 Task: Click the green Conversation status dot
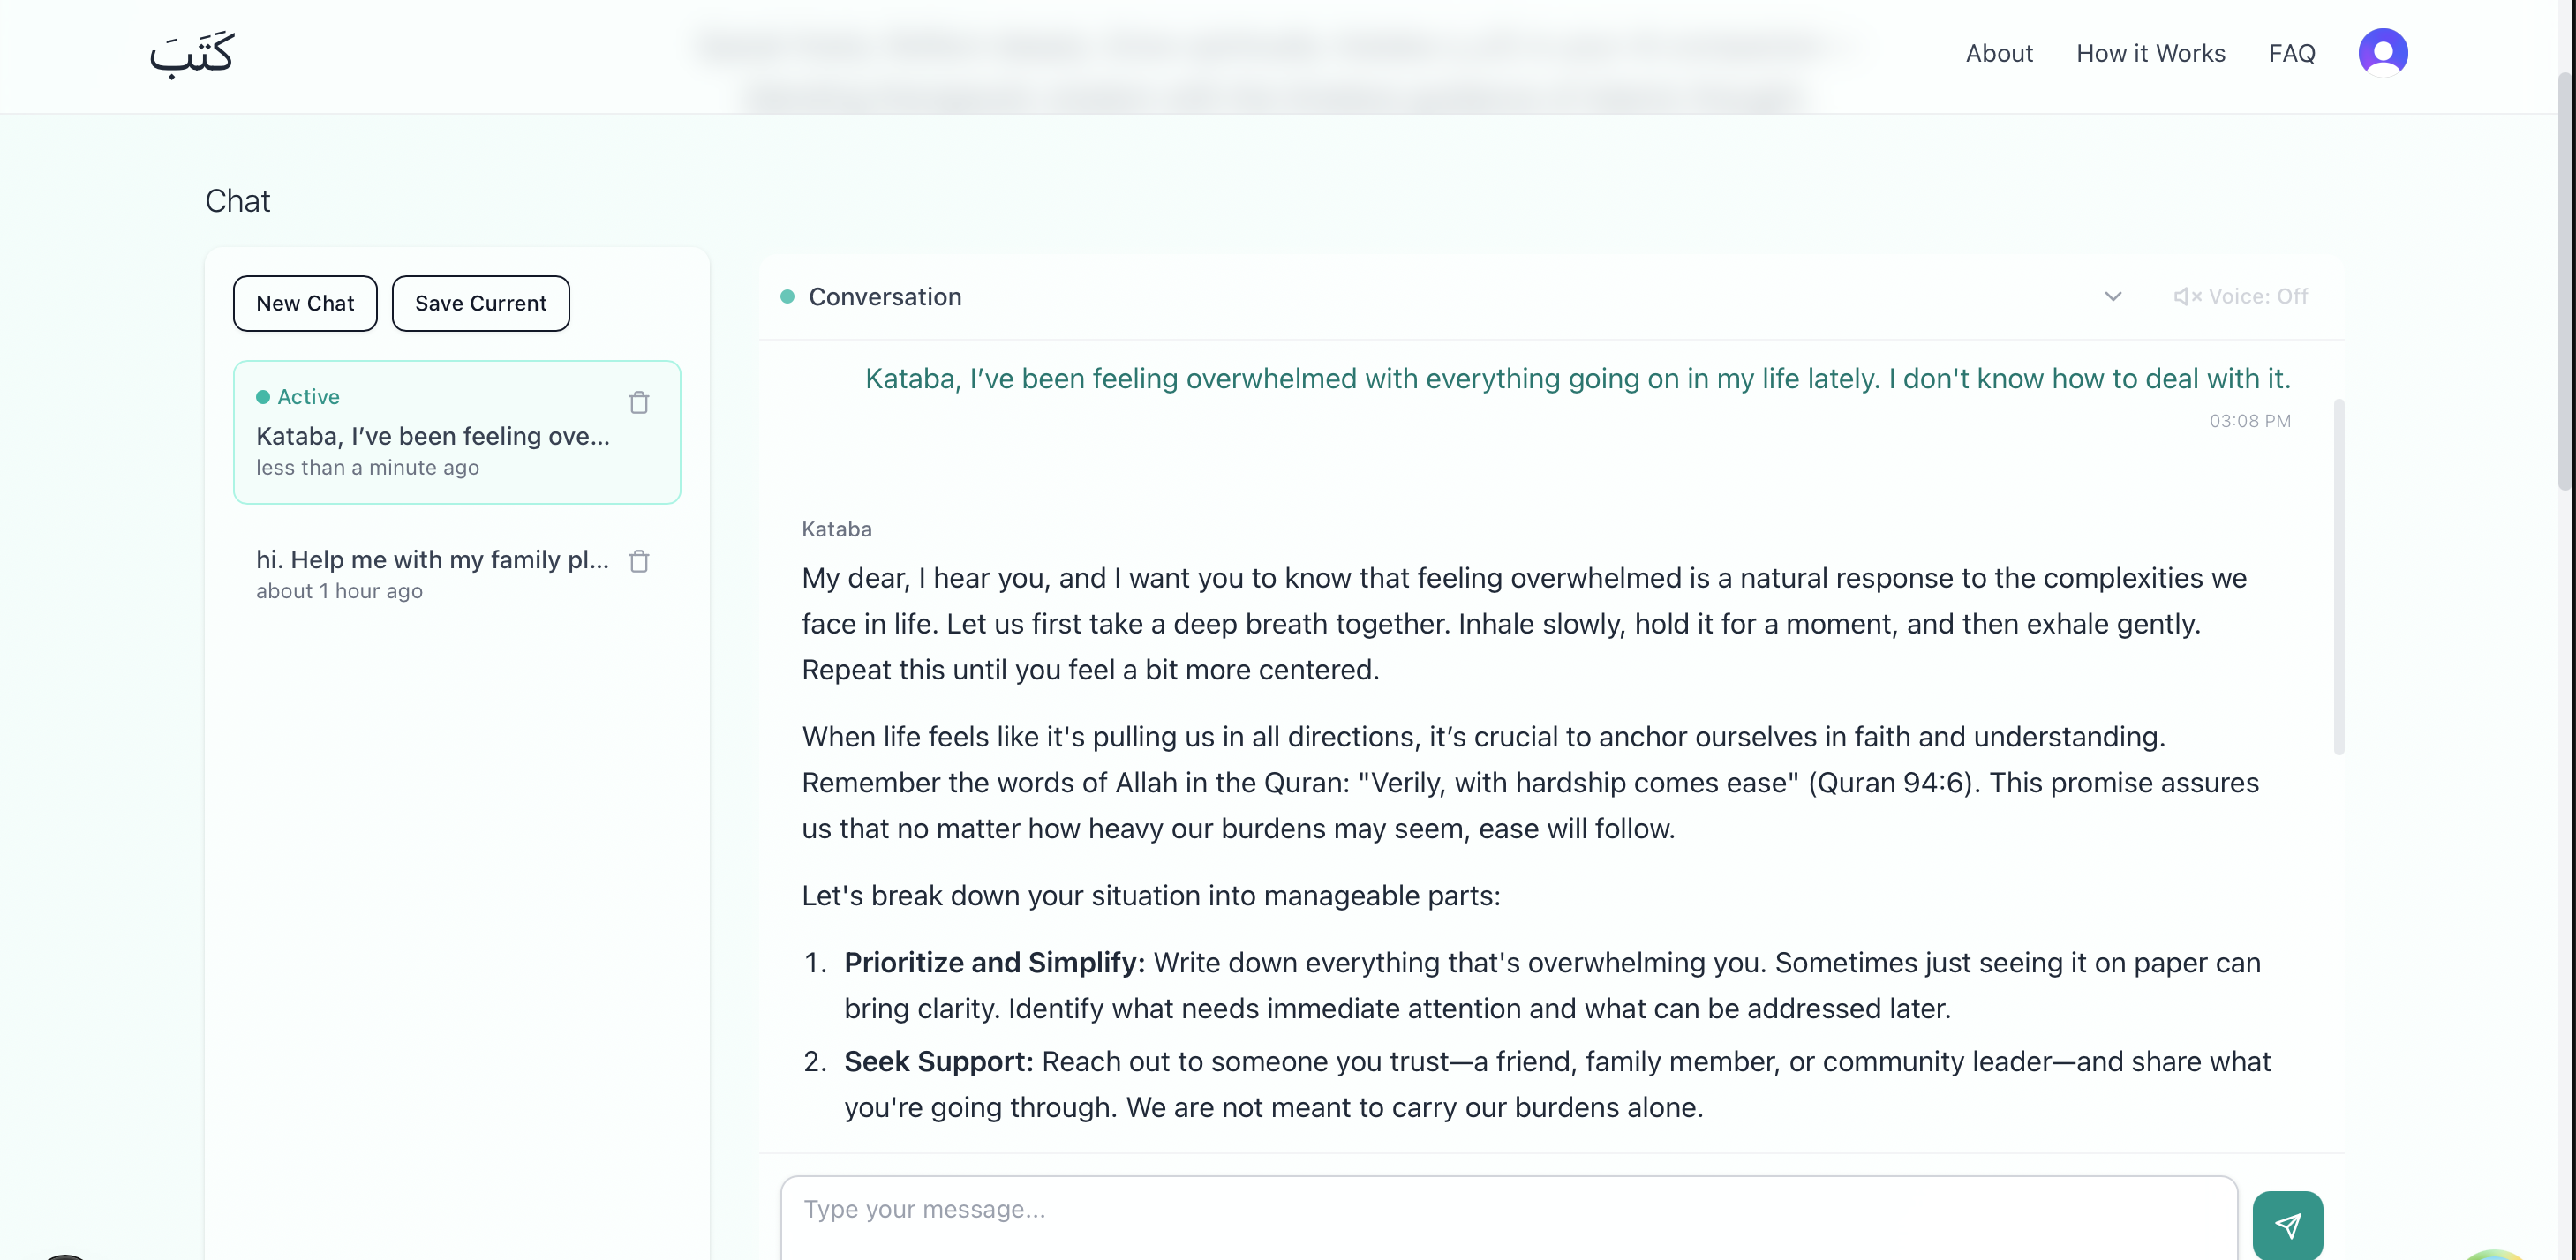tap(787, 296)
